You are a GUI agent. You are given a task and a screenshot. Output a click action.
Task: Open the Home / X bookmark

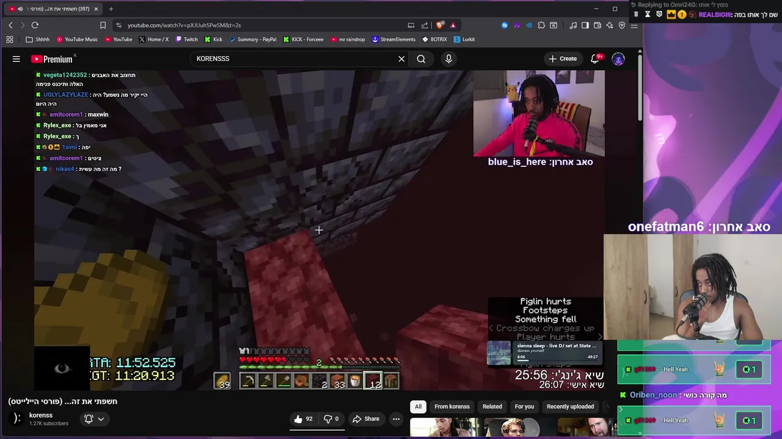click(154, 40)
